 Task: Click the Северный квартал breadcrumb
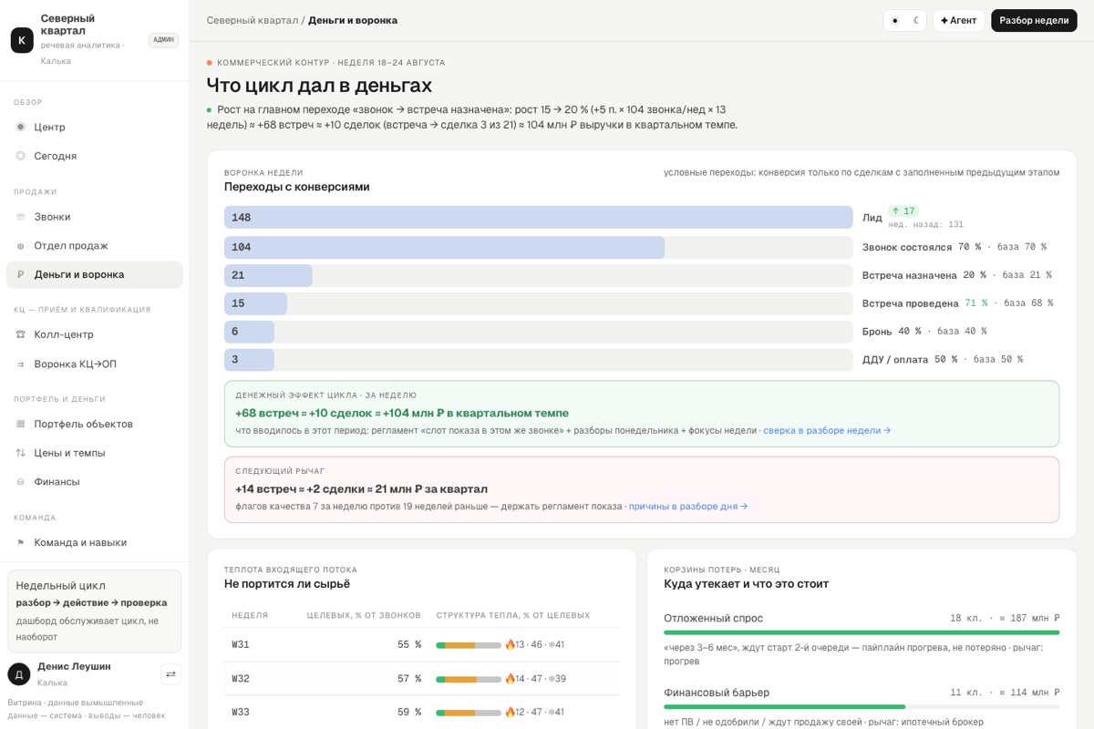253,20
